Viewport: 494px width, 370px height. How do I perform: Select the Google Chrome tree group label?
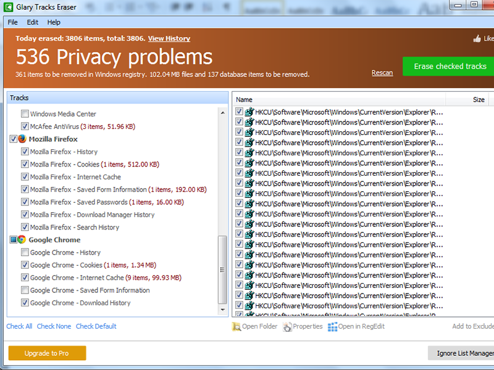click(x=54, y=240)
